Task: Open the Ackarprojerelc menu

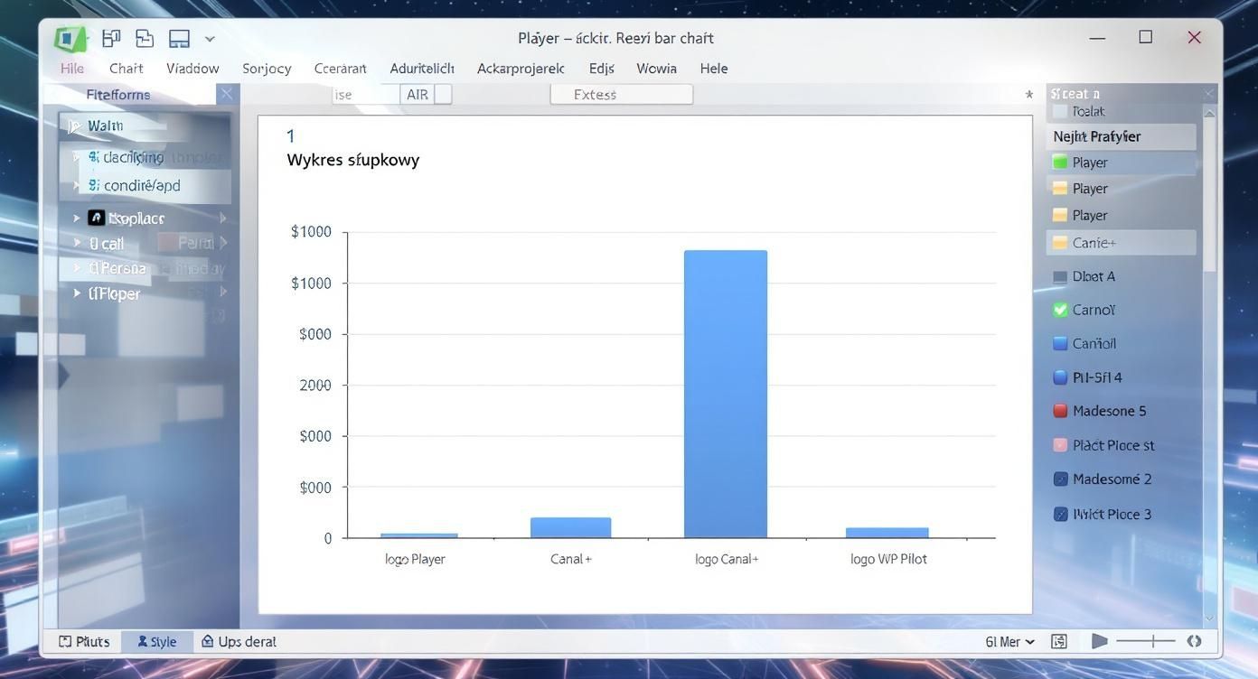Action: tap(521, 69)
